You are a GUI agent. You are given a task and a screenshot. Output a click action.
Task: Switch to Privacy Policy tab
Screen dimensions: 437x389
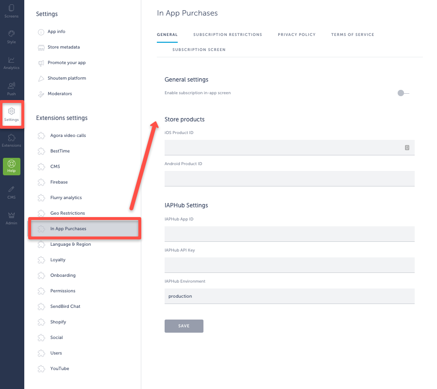pos(297,34)
